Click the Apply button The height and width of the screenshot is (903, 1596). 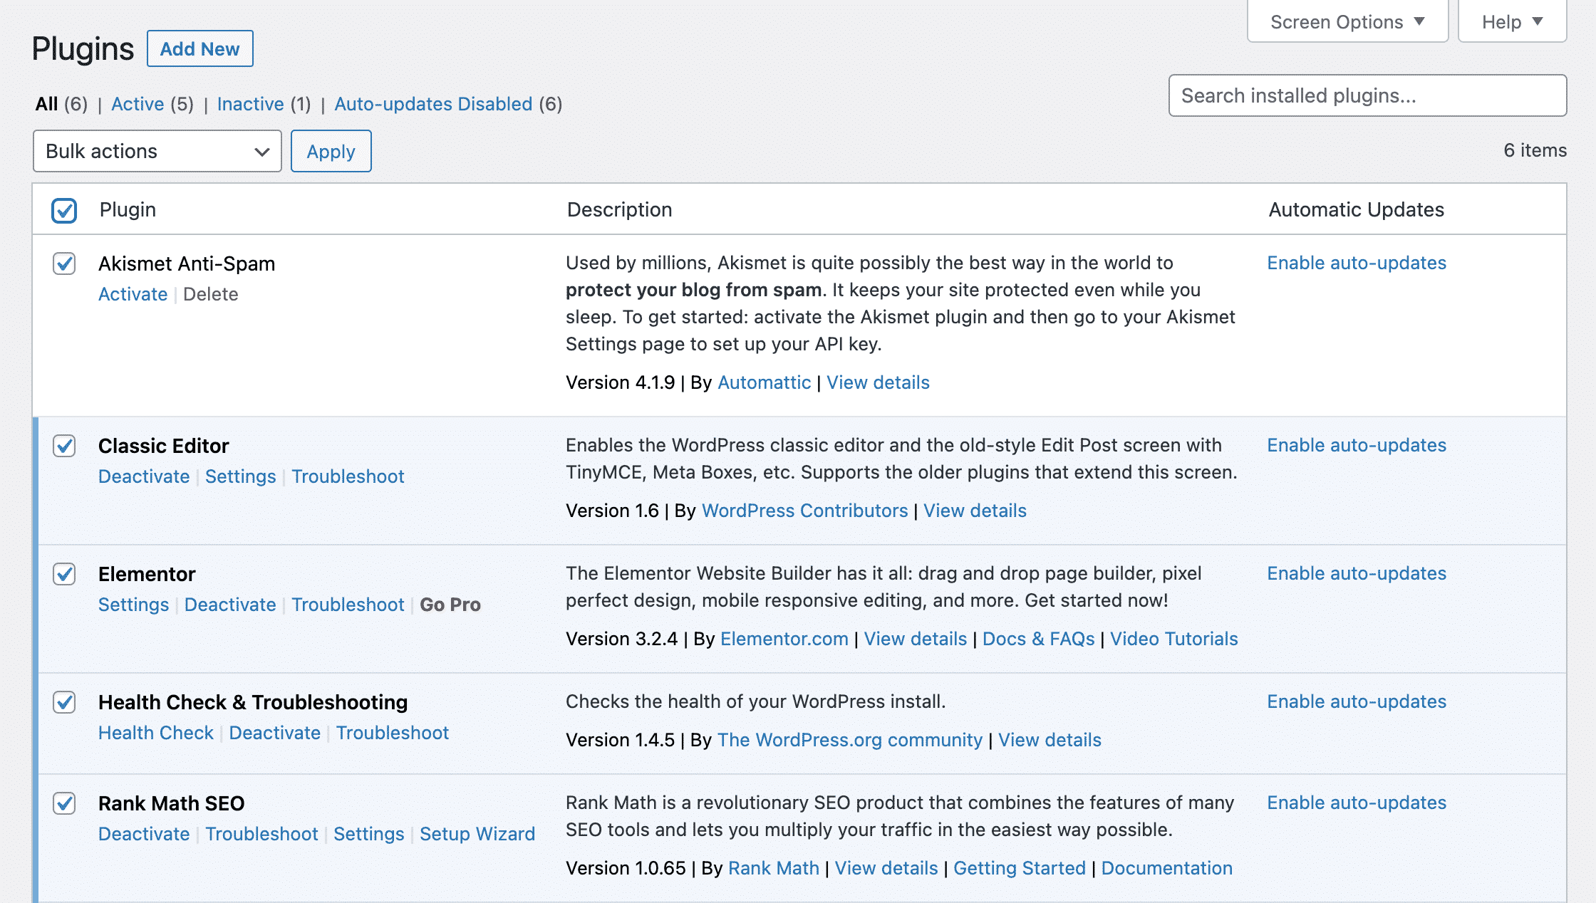pos(331,151)
